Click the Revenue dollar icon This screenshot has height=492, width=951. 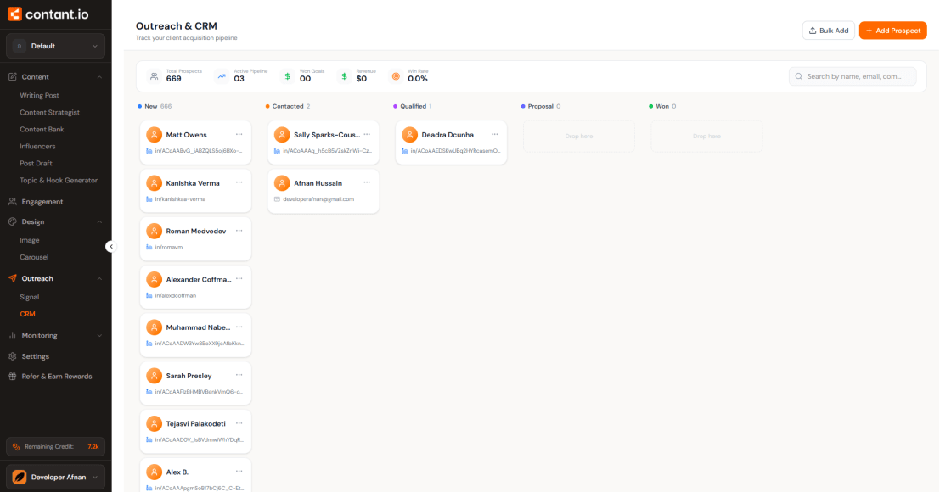(x=345, y=76)
